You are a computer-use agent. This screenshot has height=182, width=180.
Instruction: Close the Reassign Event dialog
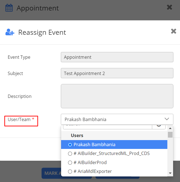point(173,31)
